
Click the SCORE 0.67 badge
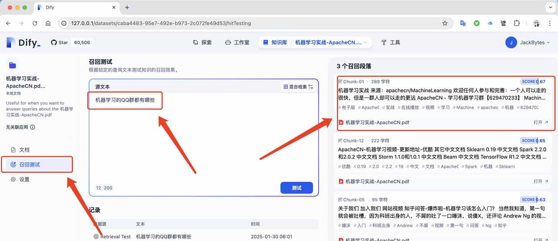[x=533, y=81]
